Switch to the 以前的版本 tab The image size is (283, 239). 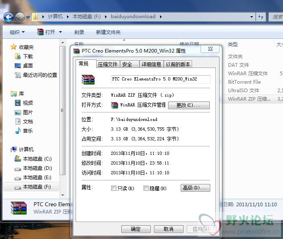pyautogui.click(x=178, y=64)
